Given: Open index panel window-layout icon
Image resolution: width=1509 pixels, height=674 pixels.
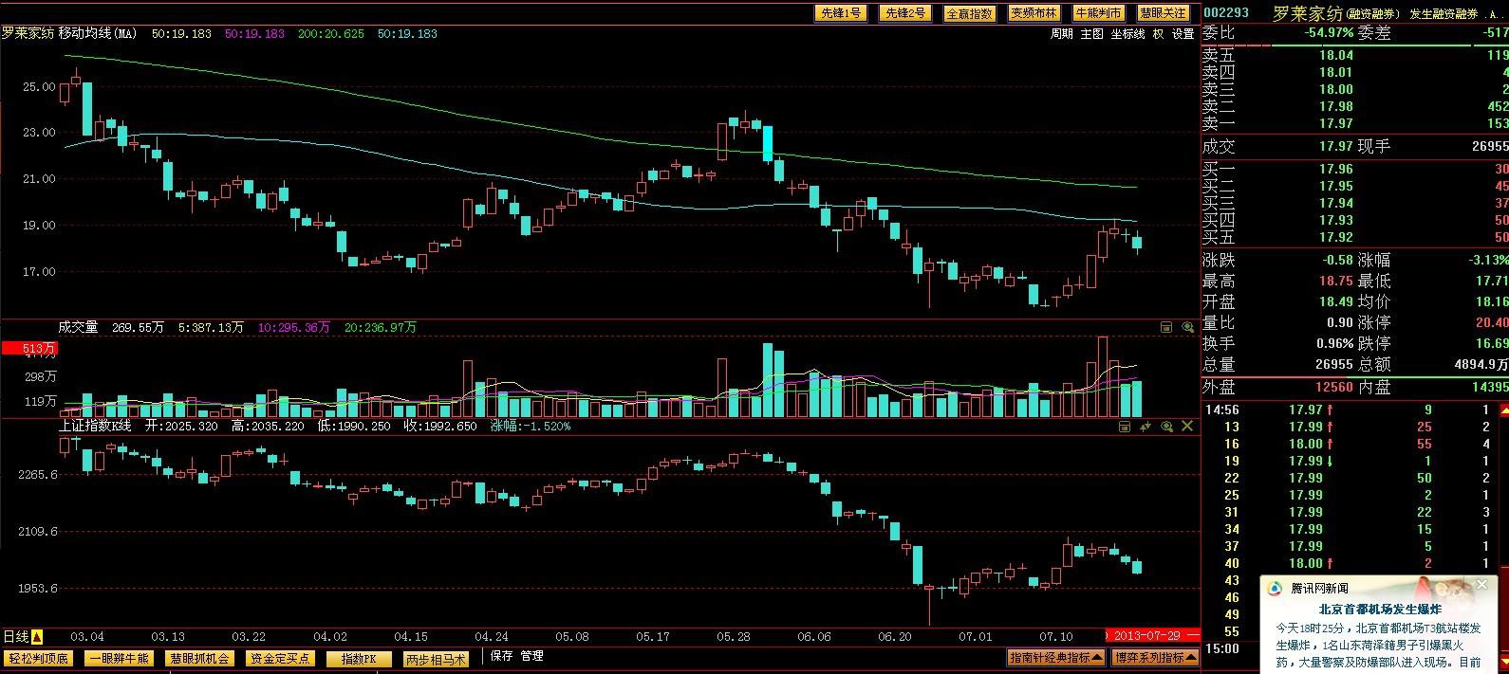Looking at the screenshot, I should pos(1125,427).
